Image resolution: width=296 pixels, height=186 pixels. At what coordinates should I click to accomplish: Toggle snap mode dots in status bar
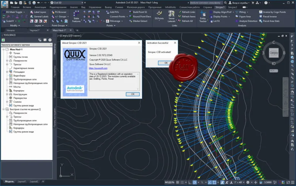pos(182,182)
